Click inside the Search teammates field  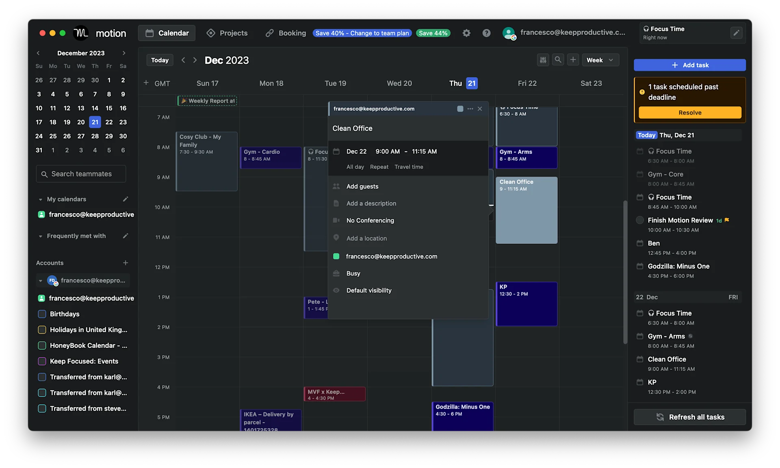pyautogui.click(x=80, y=174)
